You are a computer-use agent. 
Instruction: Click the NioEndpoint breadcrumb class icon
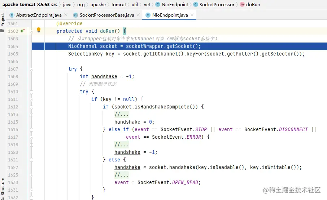coord(158,4)
